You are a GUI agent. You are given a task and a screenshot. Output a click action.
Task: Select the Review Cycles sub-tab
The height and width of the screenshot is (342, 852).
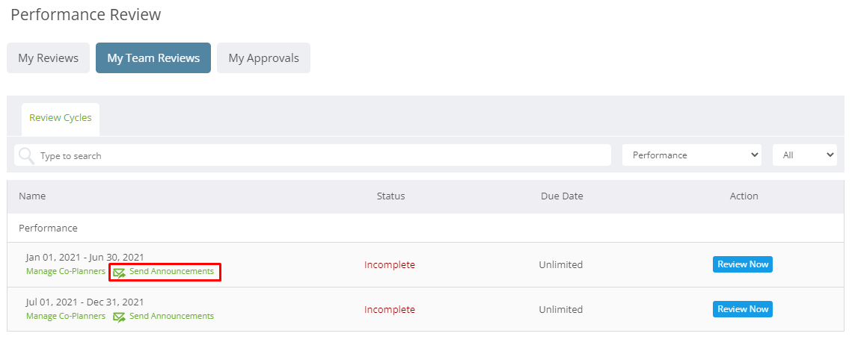click(x=61, y=118)
